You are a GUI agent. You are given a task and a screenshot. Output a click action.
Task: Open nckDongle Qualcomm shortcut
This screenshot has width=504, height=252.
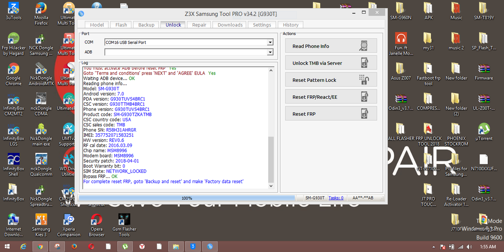click(x=41, y=165)
